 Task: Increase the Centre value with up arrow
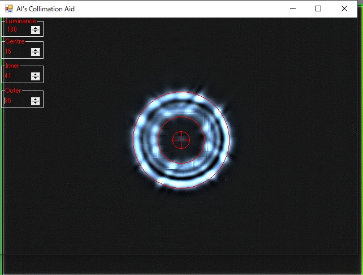coord(36,50)
